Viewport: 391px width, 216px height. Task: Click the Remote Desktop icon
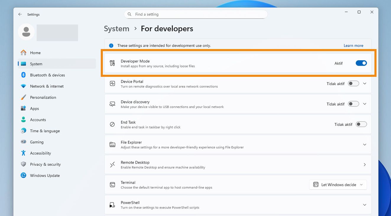pyautogui.click(x=112, y=165)
